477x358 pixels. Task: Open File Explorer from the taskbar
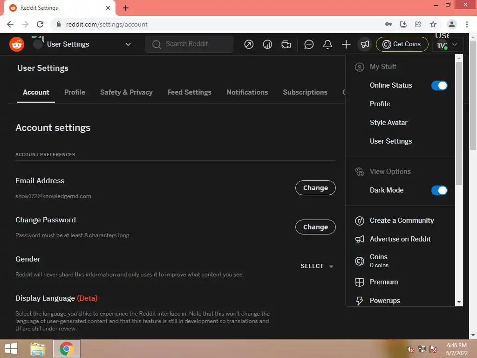tap(38, 349)
